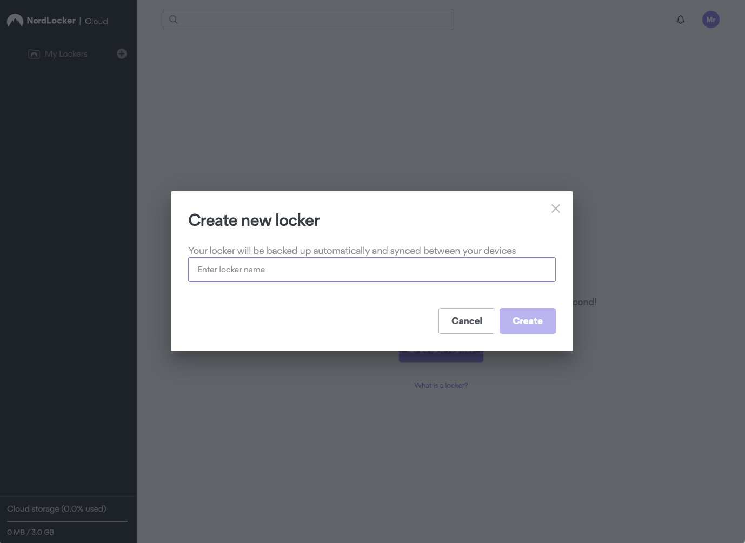Close the Create new locker dialog

[x=555, y=209]
